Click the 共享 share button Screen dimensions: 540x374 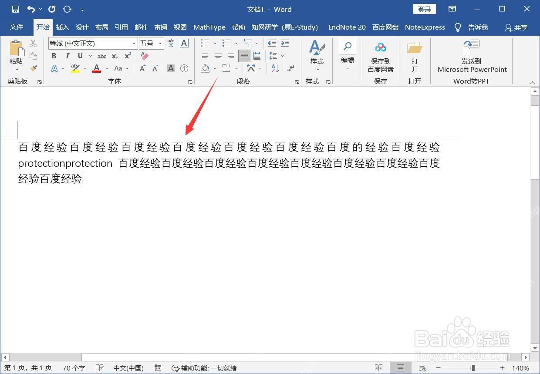pyautogui.click(x=516, y=27)
